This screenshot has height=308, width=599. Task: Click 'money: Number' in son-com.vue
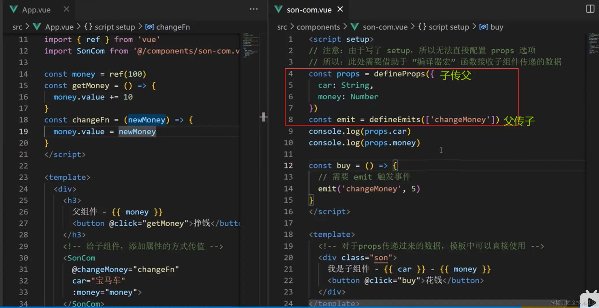[x=348, y=97]
